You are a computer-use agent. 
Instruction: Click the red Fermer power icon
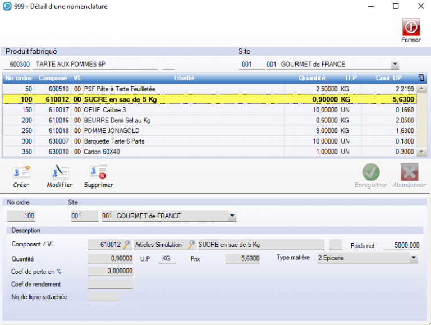(411, 28)
